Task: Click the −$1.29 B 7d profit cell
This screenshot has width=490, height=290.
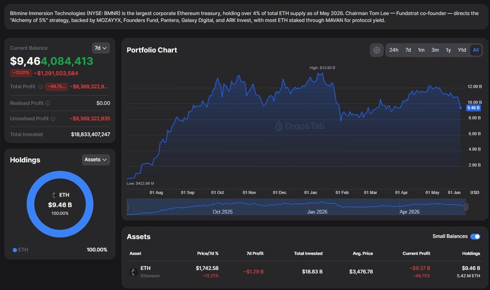Action: coord(254,271)
